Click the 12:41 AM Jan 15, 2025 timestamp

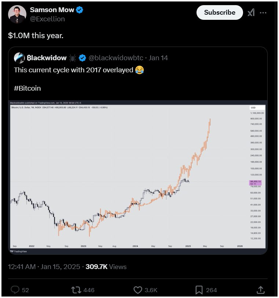point(44,267)
